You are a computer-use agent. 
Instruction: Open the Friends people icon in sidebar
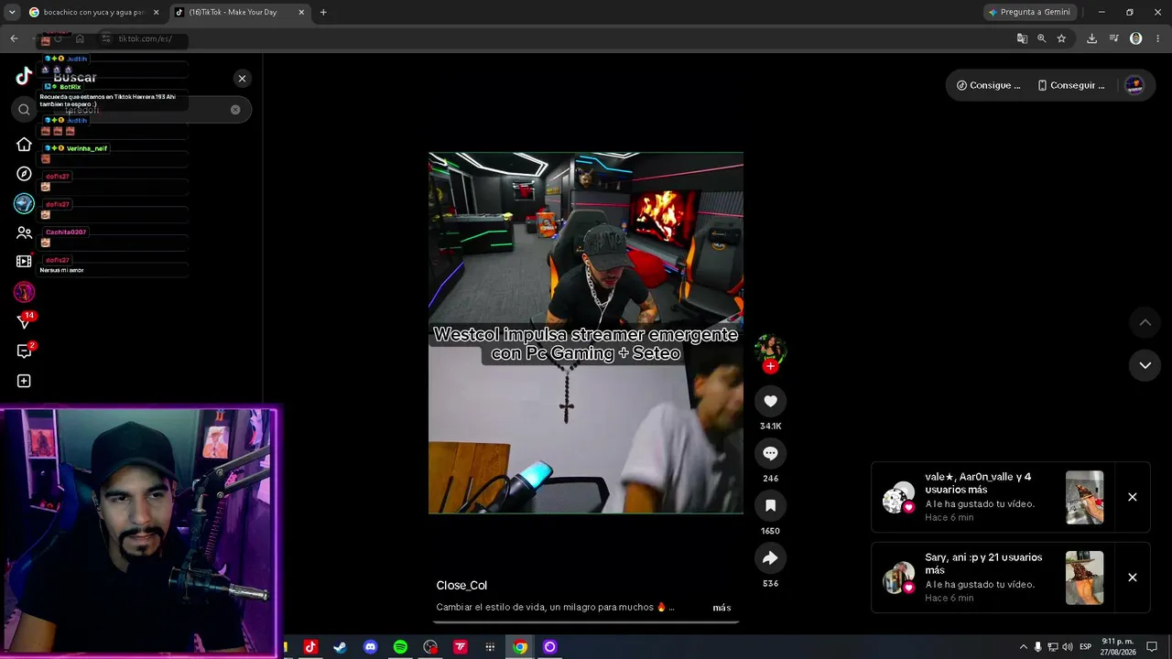(24, 232)
